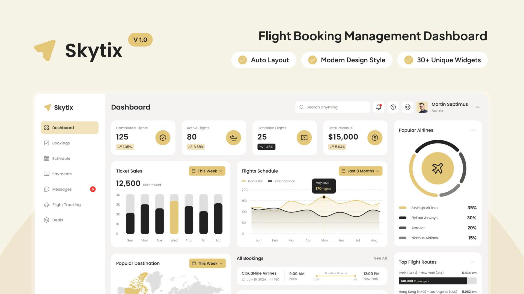
Task: Open the help question mark icon
Action: 393,107
